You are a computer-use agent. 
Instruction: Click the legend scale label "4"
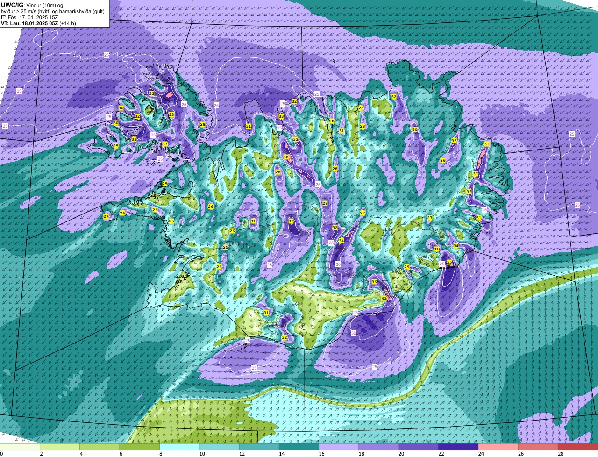coord(81,454)
